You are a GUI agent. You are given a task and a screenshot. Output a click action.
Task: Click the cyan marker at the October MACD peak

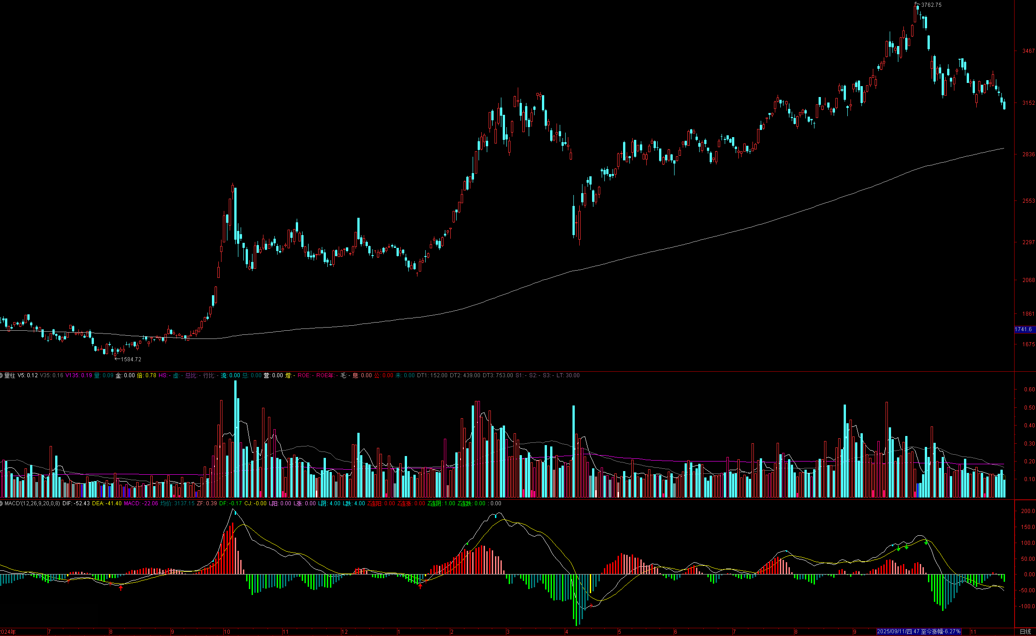[235, 513]
